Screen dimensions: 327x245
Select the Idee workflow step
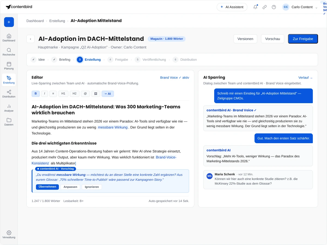tap(38, 60)
